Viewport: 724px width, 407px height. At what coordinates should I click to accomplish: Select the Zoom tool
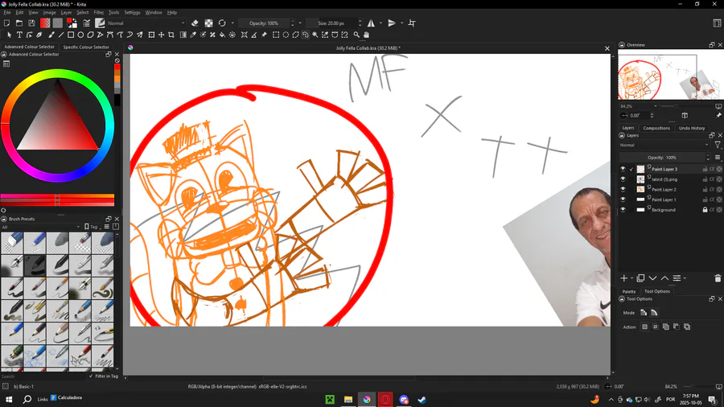(x=356, y=35)
